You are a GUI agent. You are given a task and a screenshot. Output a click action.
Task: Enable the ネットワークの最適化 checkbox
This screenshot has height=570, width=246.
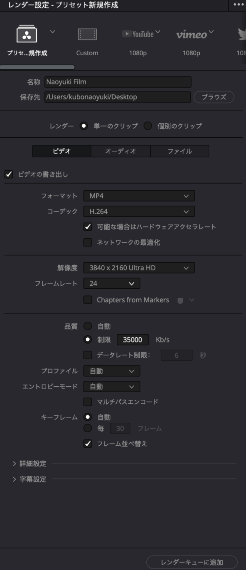pyautogui.click(x=88, y=243)
